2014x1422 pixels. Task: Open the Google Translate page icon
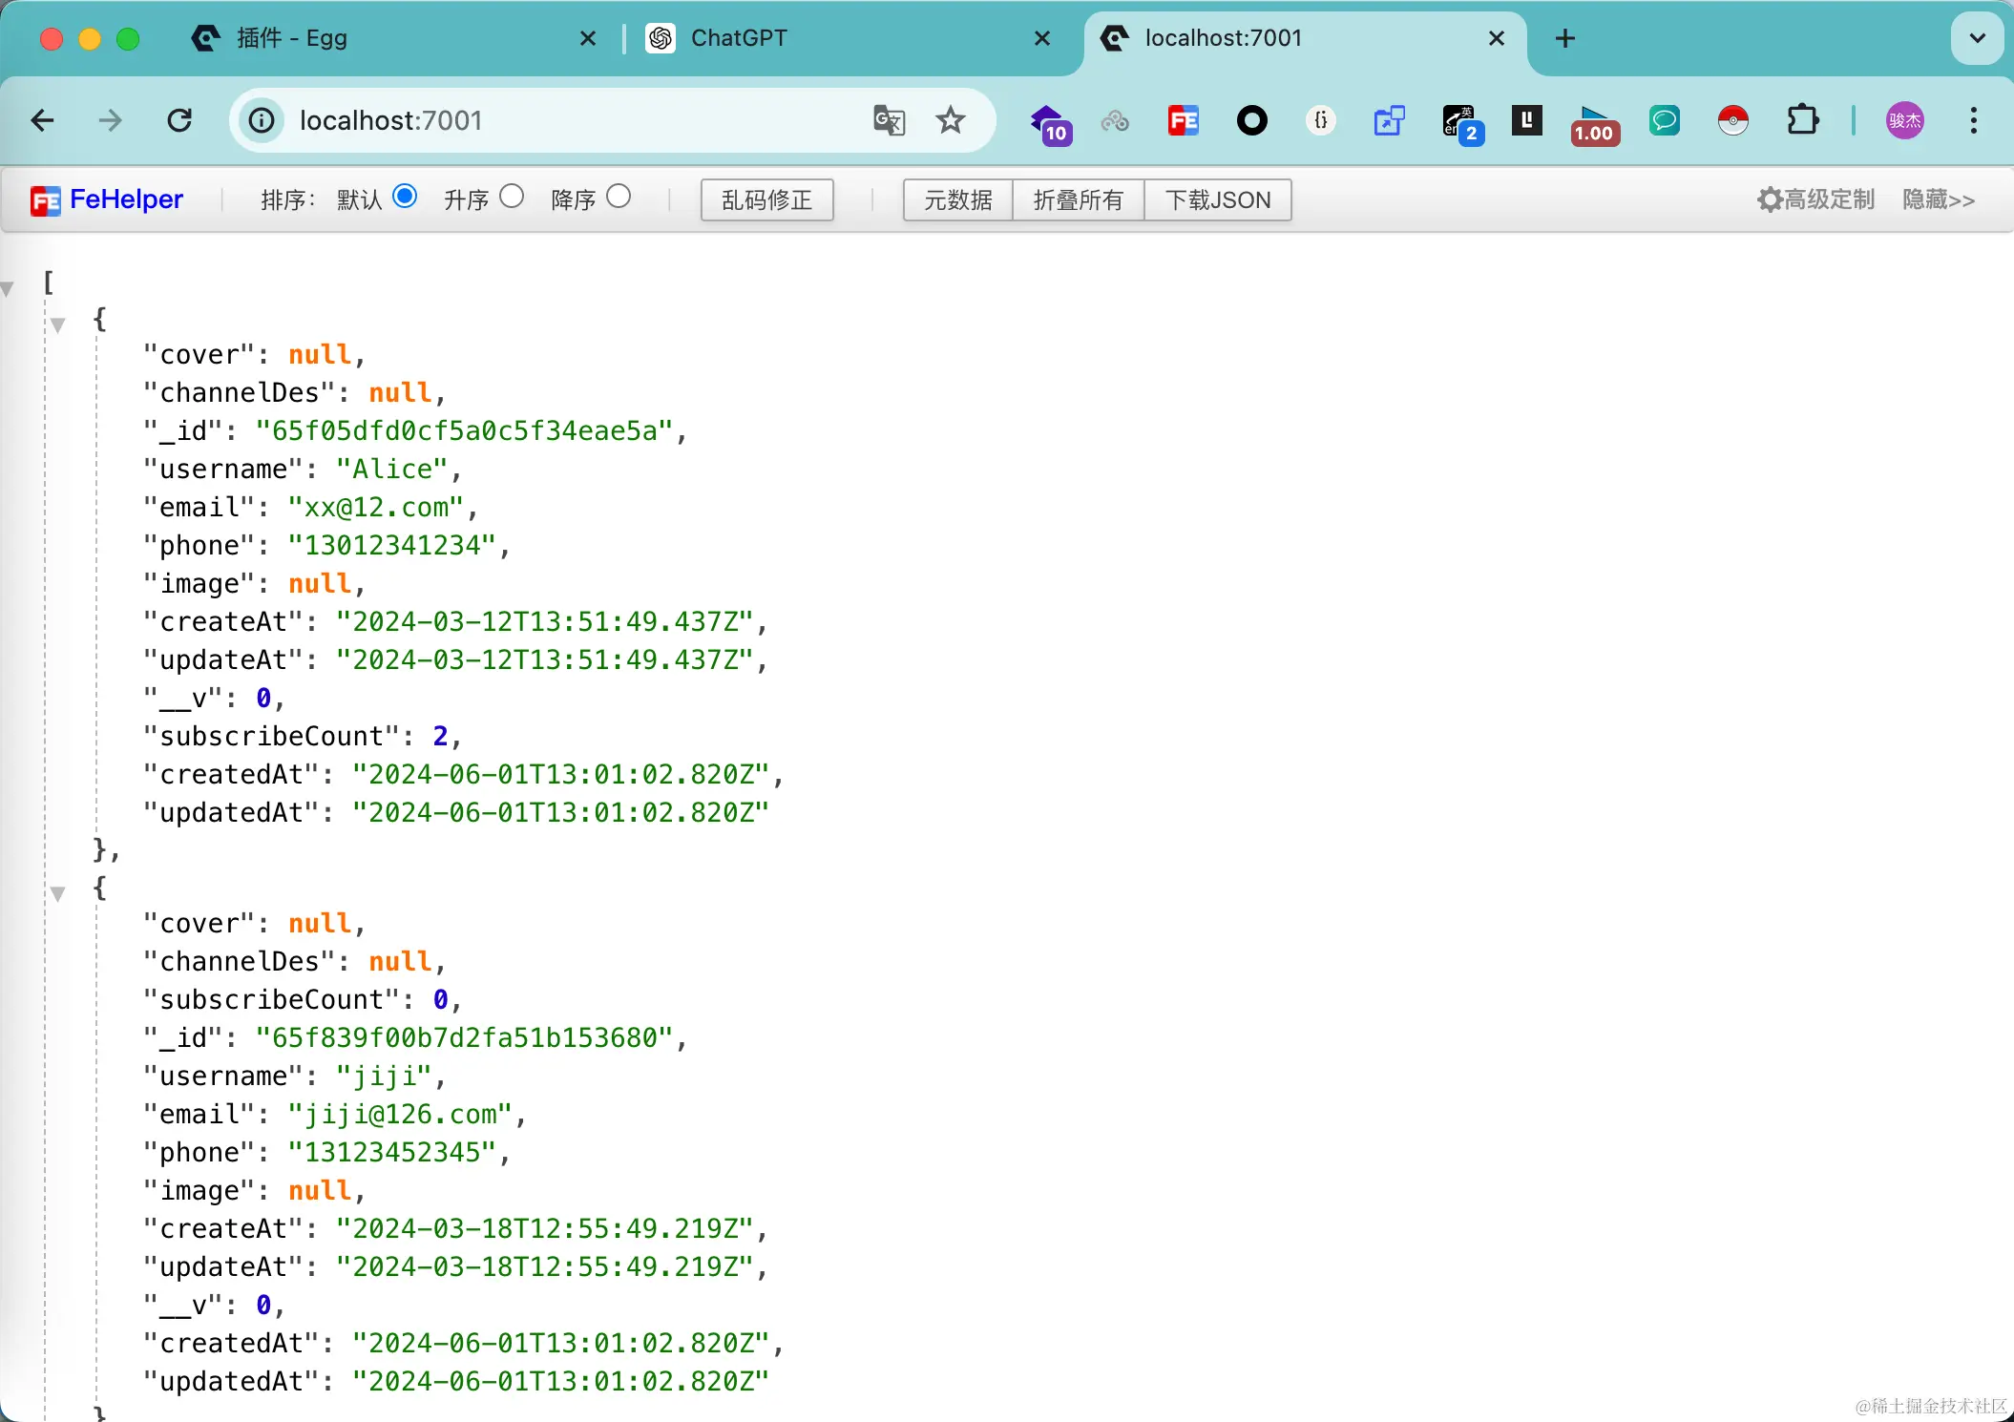coord(889,121)
